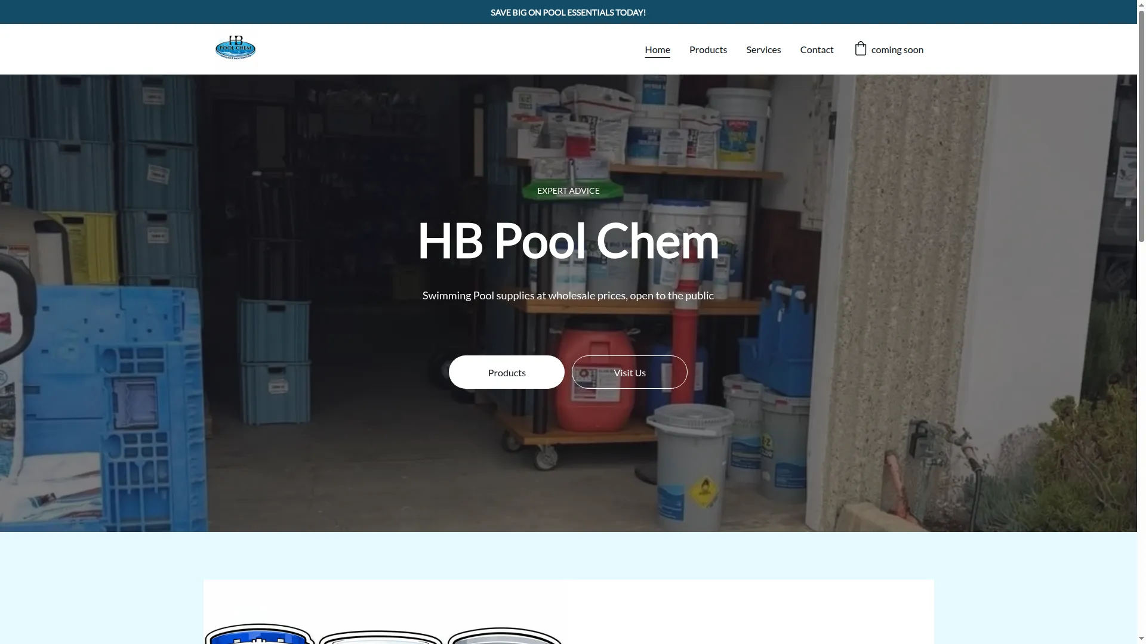Click the blue pool bucket product image
Viewport: 1146px width, 644px height.
coord(260,634)
